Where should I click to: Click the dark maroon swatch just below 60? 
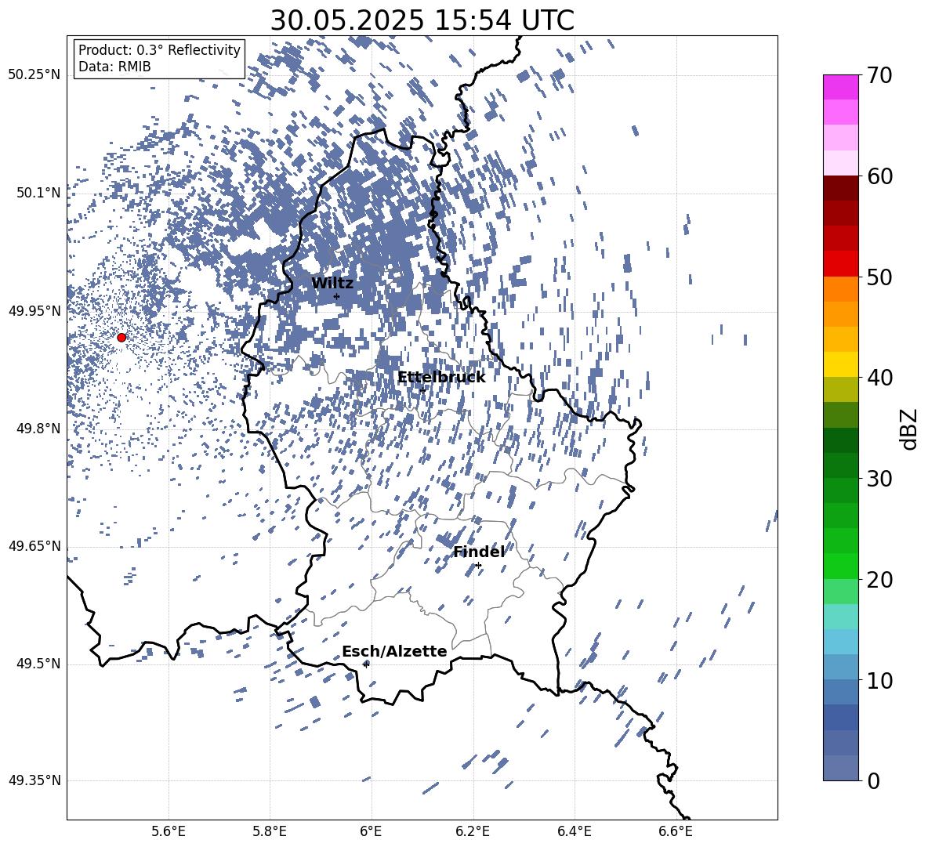click(841, 189)
